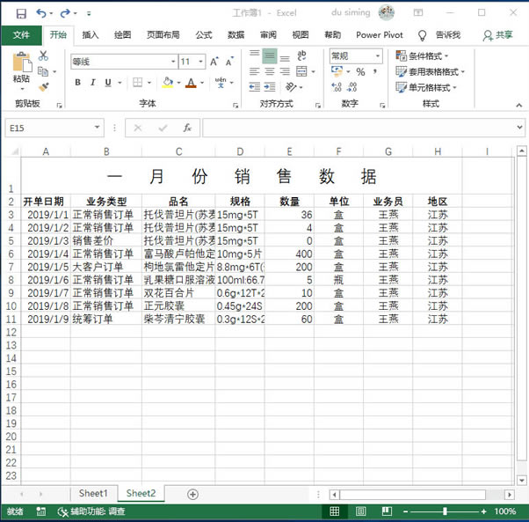Open the number format 常规 dropdown

[378, 55]
